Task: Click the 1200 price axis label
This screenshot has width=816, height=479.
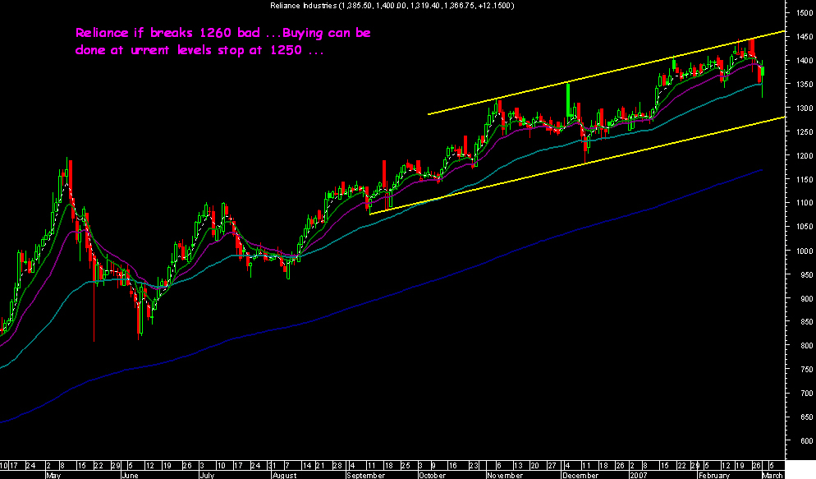Action: pyautogui.click(x=805, y=155)
